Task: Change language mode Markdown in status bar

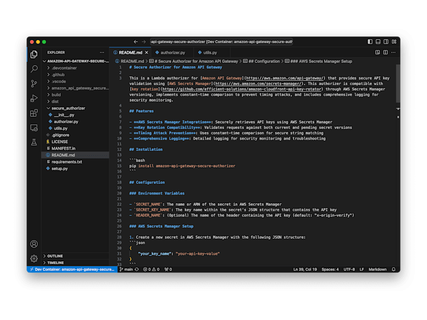Action: click(x=377, y=269)
